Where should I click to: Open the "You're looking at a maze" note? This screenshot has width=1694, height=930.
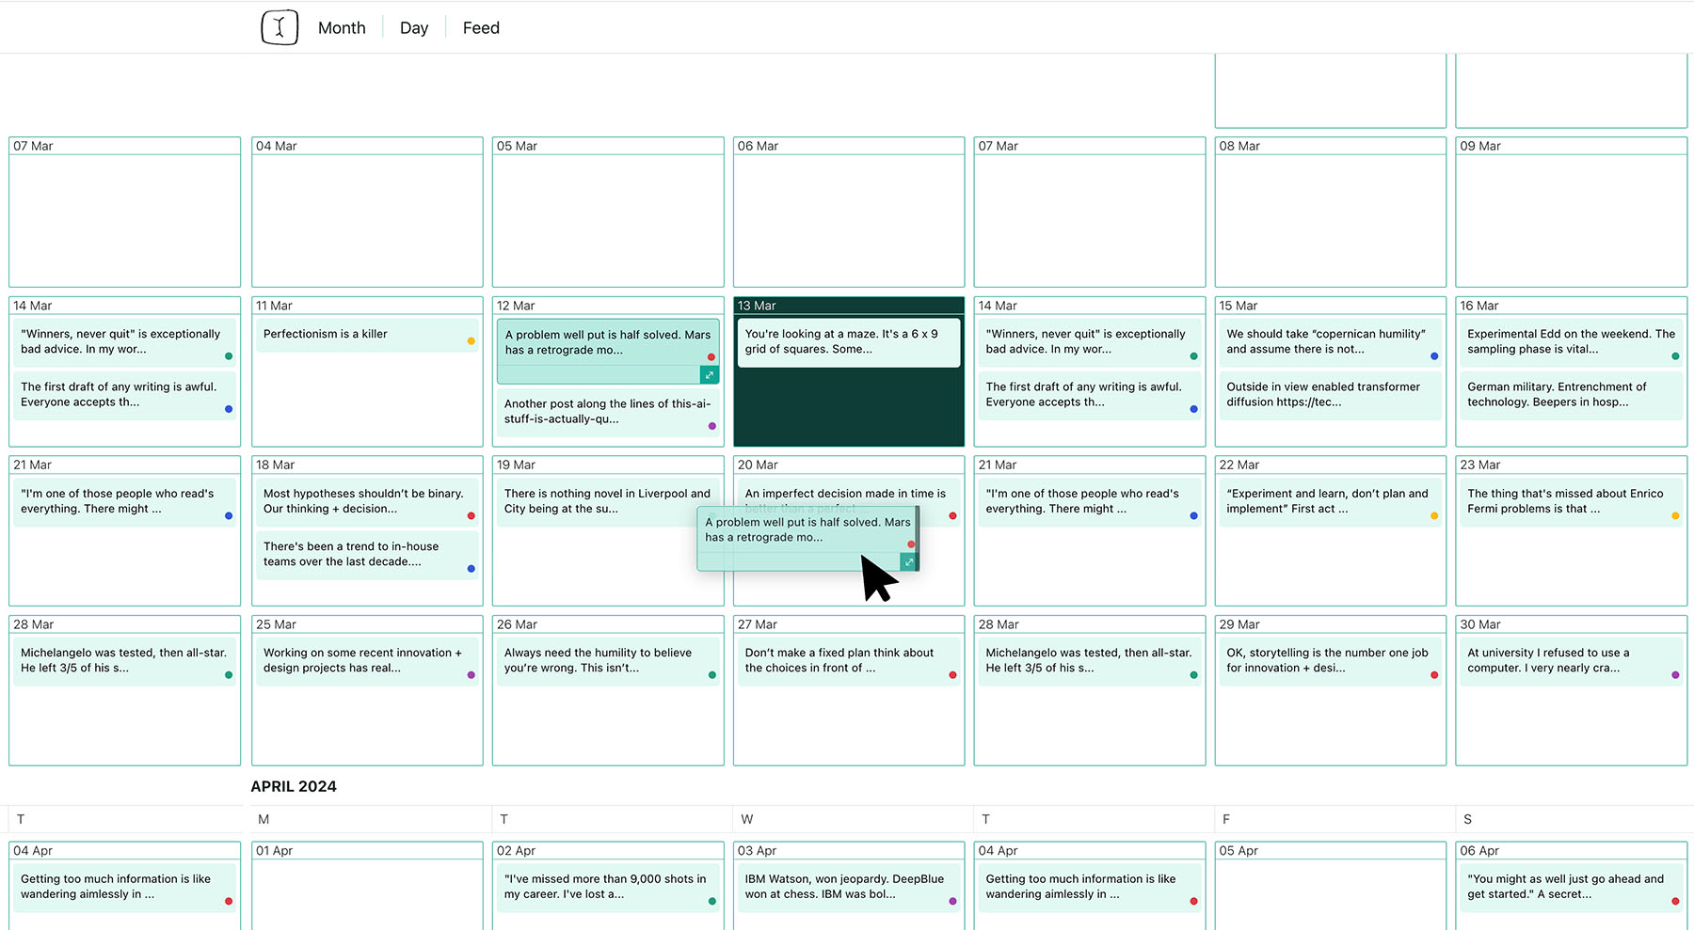click(847, 341)
